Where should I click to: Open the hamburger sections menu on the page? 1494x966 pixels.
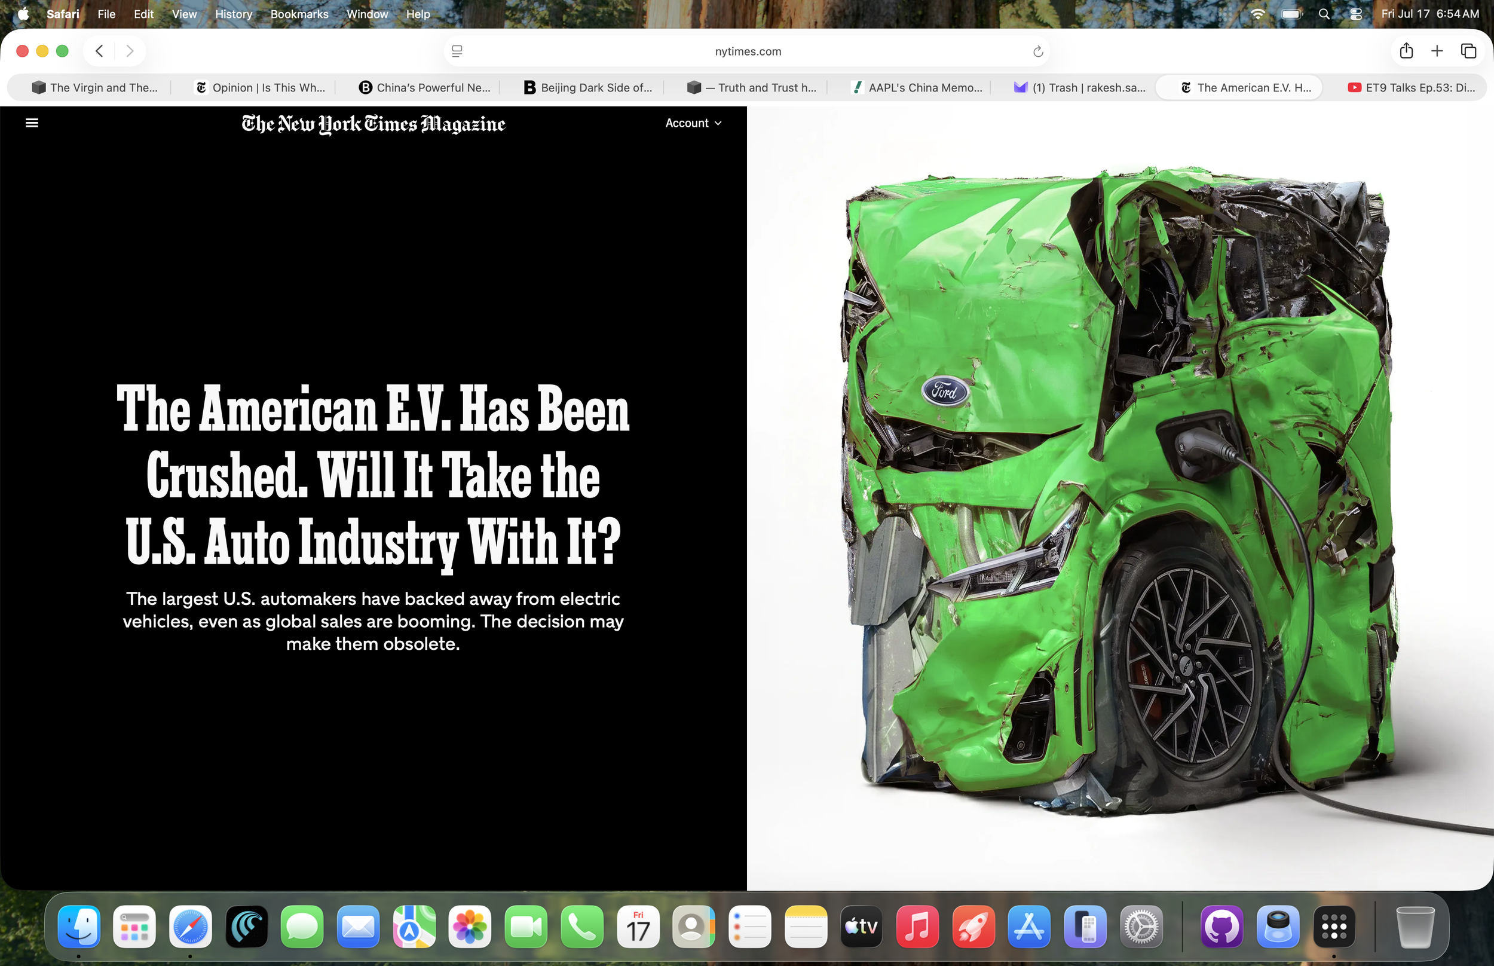tap(32, 123)
